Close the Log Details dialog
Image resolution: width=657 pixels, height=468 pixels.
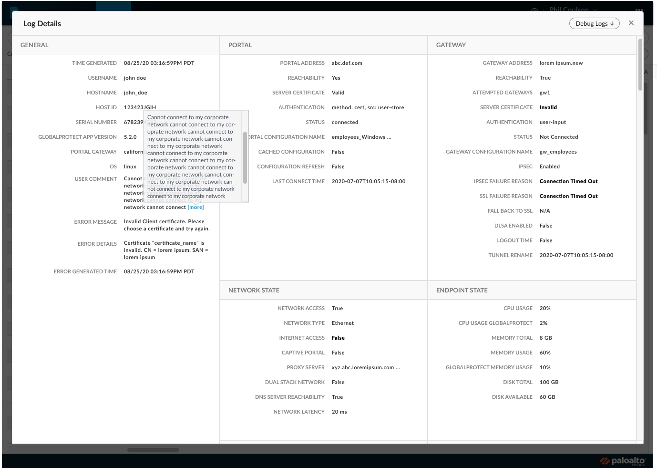click(631, 23)
